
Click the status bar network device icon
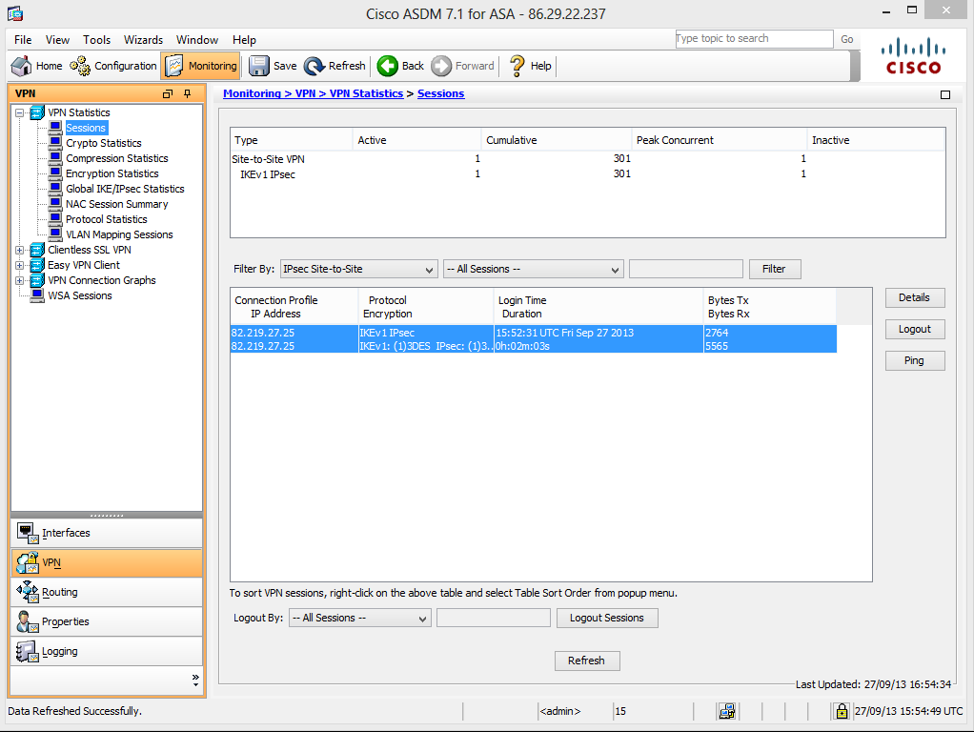727,711
